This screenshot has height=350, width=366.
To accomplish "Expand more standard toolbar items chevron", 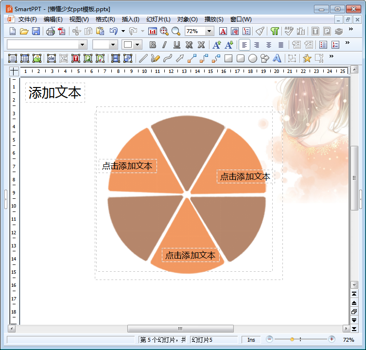I will [350, 29].
